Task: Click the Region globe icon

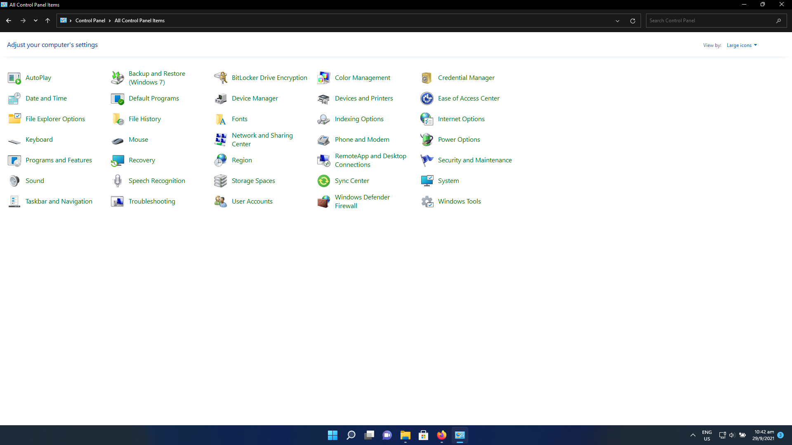Action: pyautogui.click(x=221, y=160)
